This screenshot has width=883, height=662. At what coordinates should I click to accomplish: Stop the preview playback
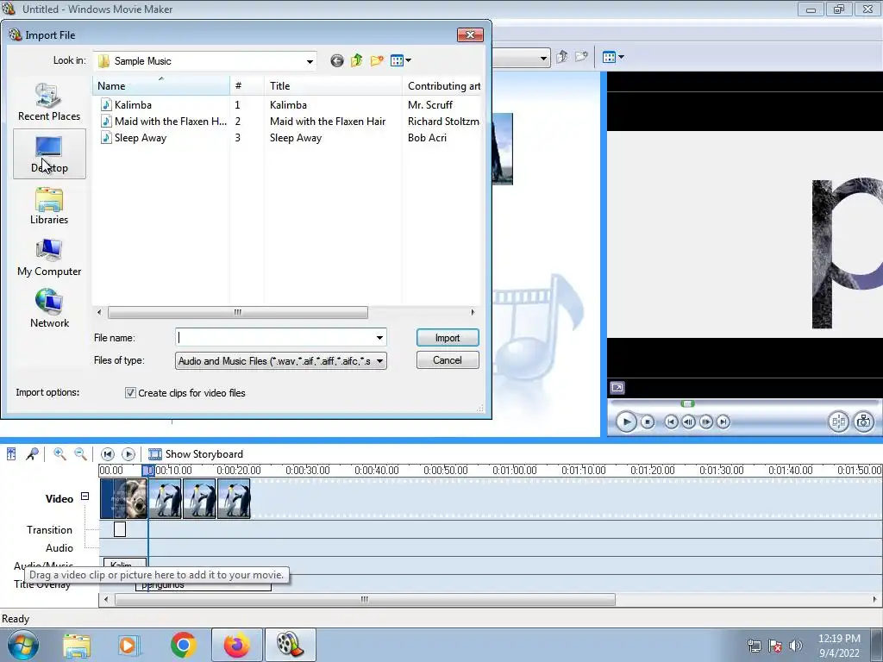(x=648, y=422)
